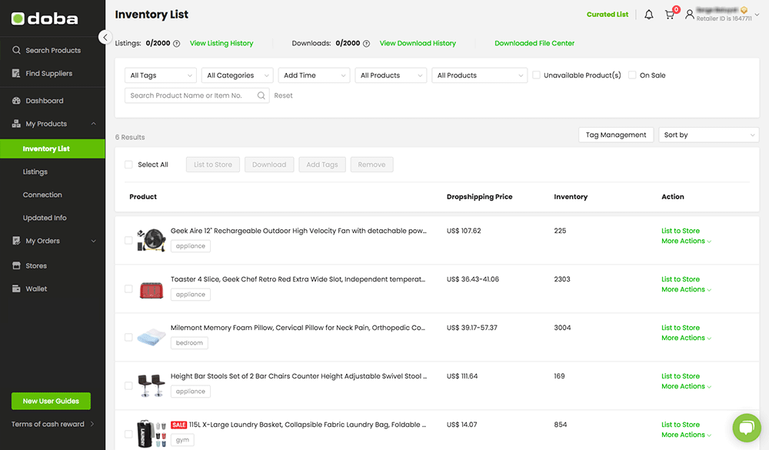
Task: Go to Listings in the sidebar
Action: coord(35,172)
